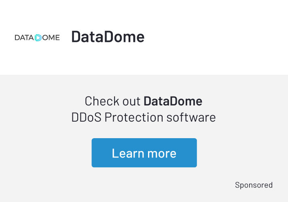
Task: Click gray ad background left of Learn more
Action: (x=44, y=153)
